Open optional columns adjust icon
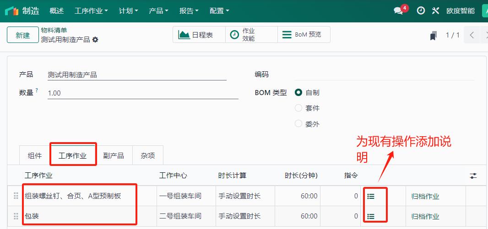Image resolution: width=488 pixels, height=229 pixels. point(473,176)
